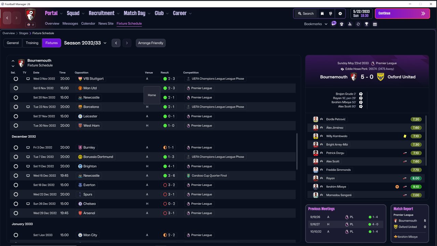This screenshot has height=246, width=437.
Task: Select the Arsenal fixture radio button
Action: point(16,213)
